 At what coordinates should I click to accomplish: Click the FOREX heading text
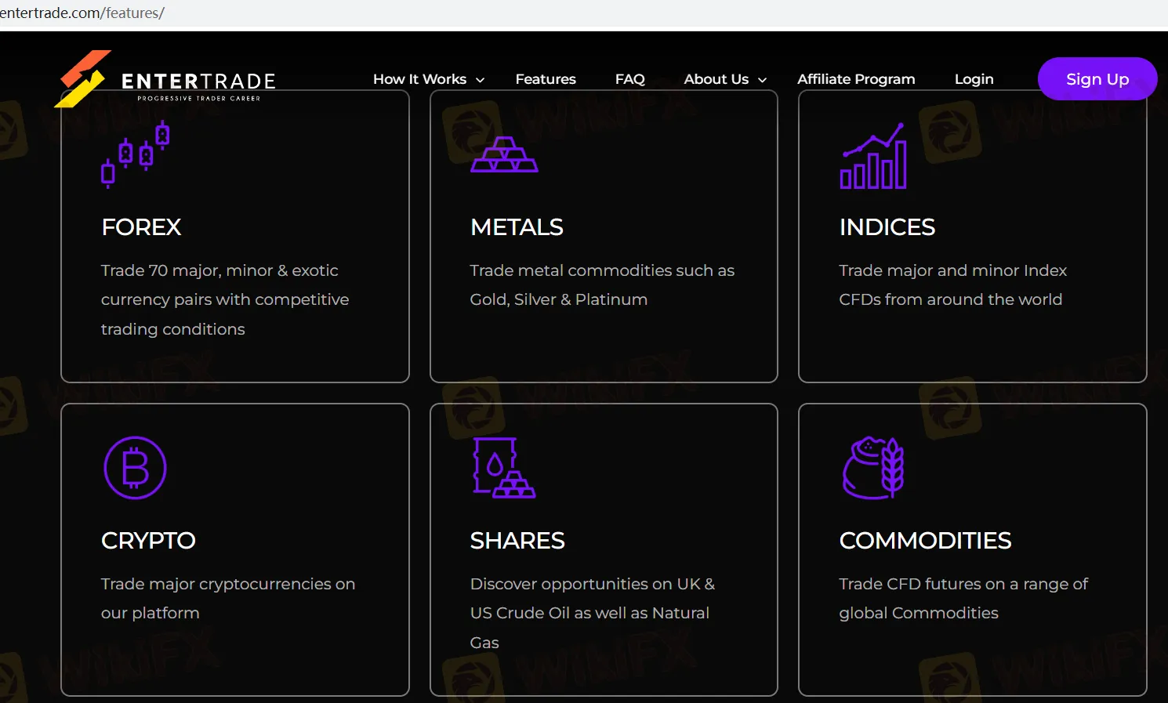tap(141, 227)
